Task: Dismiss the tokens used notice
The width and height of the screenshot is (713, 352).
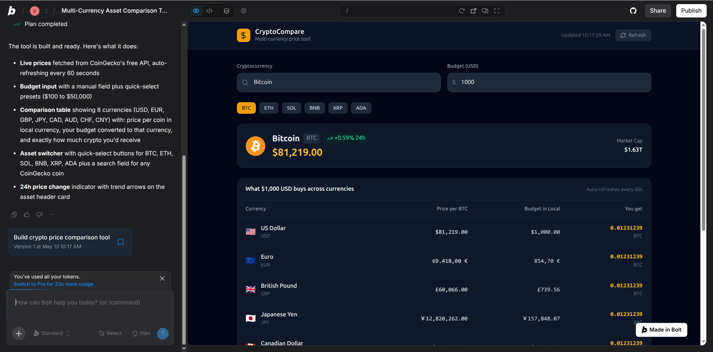Action: (162, 278)
